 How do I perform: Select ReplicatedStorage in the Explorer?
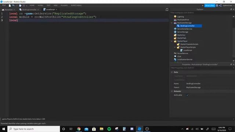click(184, 23)
